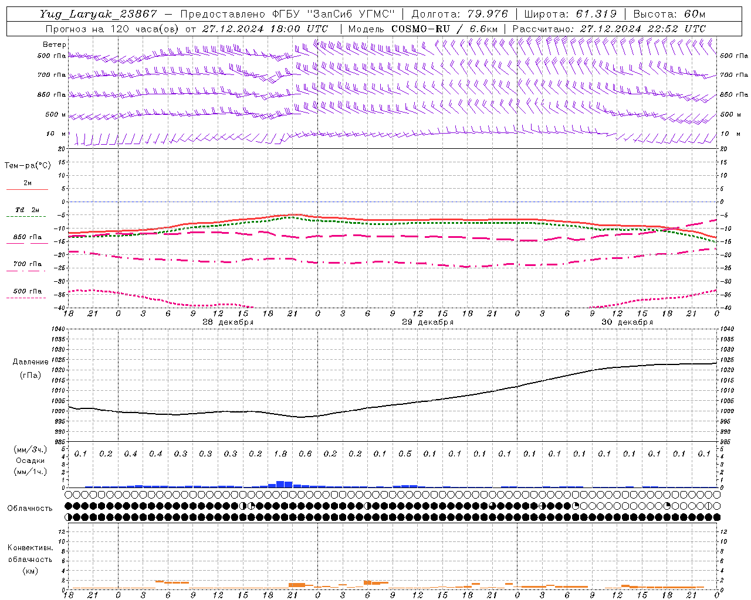Click the model name COSMO-RU / 6.6км

(444, 29)
